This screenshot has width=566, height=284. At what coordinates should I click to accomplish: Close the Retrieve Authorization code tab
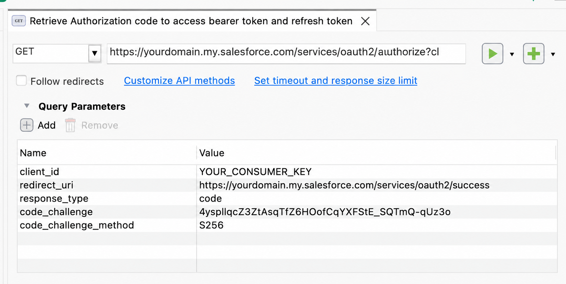pyautogui.click(x=365, y=21)
